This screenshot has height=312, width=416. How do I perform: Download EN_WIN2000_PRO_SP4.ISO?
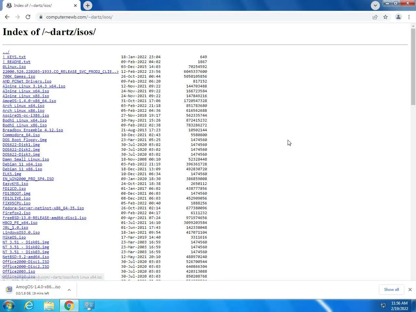coord(28,179)
